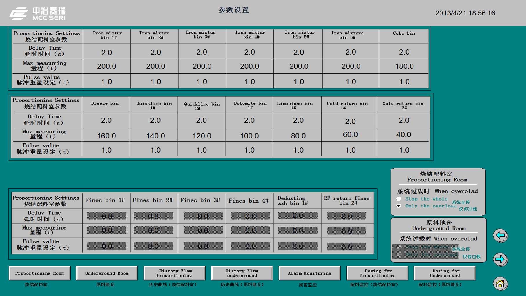
Task: Edit Coke bin max measuring value 180.0
Action: coord(404,66)
